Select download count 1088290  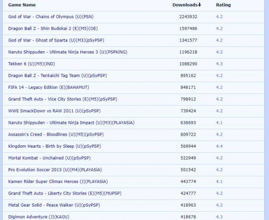pos(188,64)
